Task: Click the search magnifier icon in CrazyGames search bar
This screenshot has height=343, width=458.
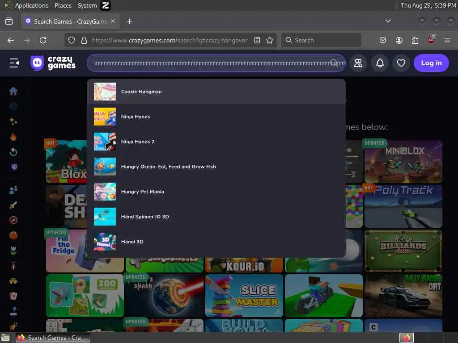Action: [334, 63]
